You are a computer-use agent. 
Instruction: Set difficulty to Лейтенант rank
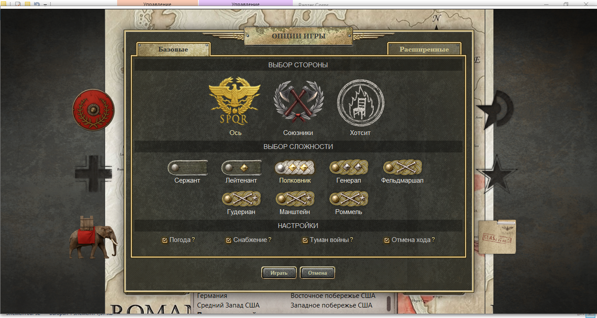coord(241,167)
